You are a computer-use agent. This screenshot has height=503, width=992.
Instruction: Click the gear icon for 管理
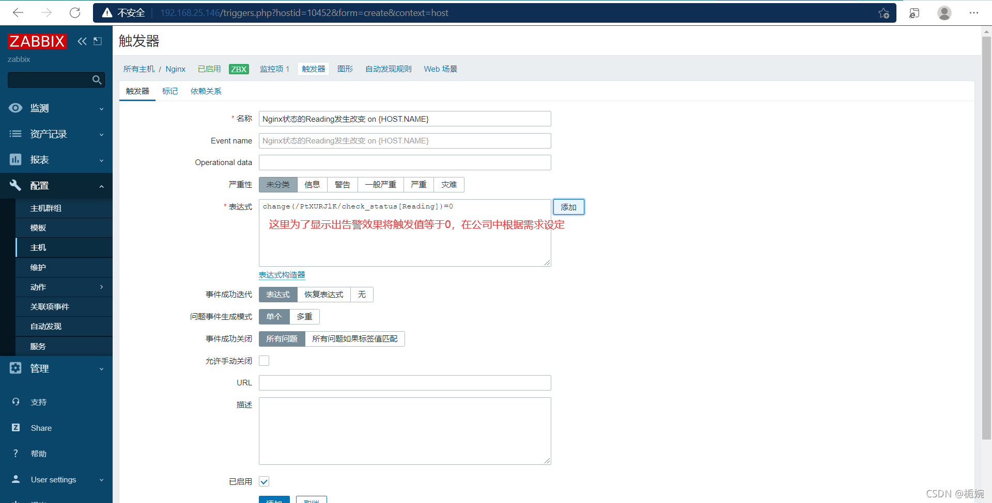coord(16,368)
